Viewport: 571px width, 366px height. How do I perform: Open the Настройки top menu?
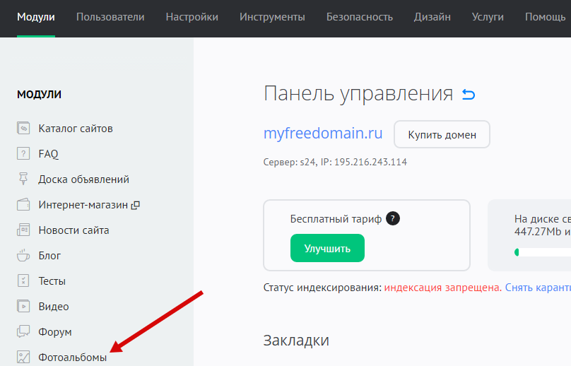coord(192,17)
